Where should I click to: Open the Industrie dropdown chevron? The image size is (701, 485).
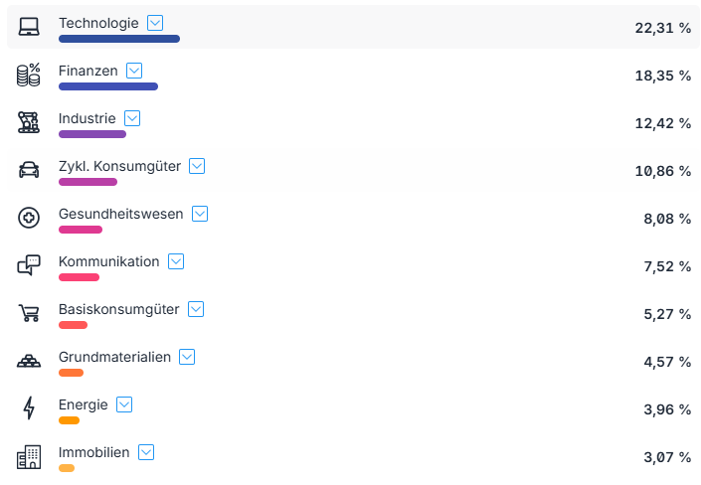point(132,118)
